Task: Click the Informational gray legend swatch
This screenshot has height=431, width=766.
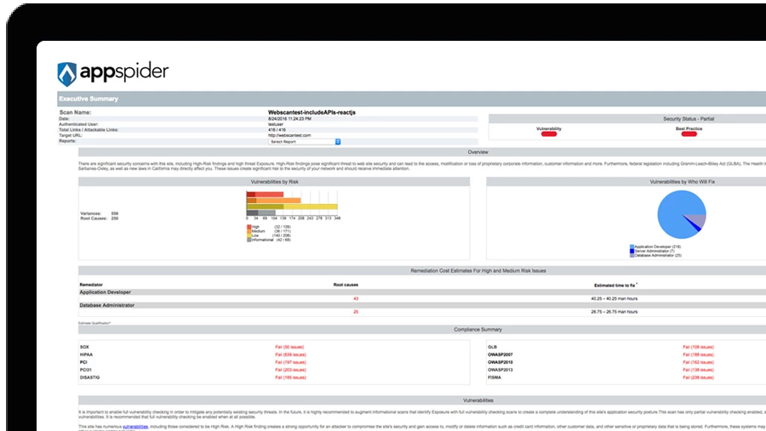Action: tap(249, 240)
